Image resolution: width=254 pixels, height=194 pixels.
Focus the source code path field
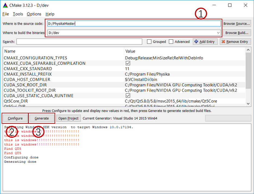pos(134,24)
